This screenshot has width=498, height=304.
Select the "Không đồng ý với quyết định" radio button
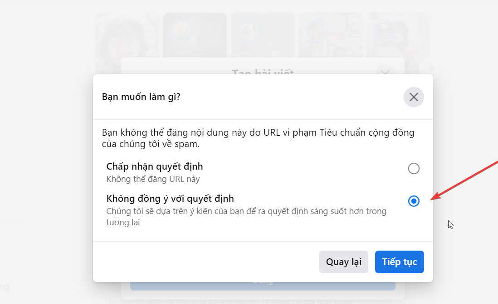pyautogui.click(x=414, y=201)
